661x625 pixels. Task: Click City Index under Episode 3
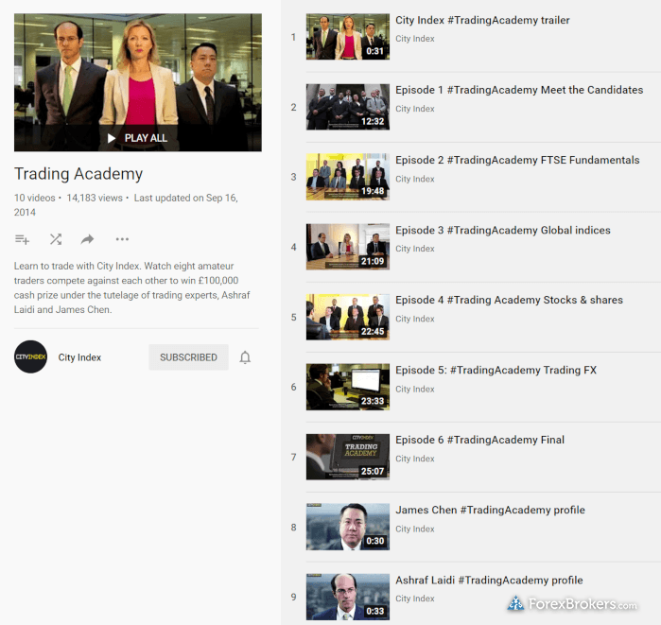point(415,249)
